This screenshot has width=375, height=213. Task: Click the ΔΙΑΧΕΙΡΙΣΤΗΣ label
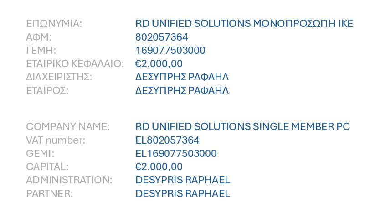pyautogui.click(x=59, y=77)
